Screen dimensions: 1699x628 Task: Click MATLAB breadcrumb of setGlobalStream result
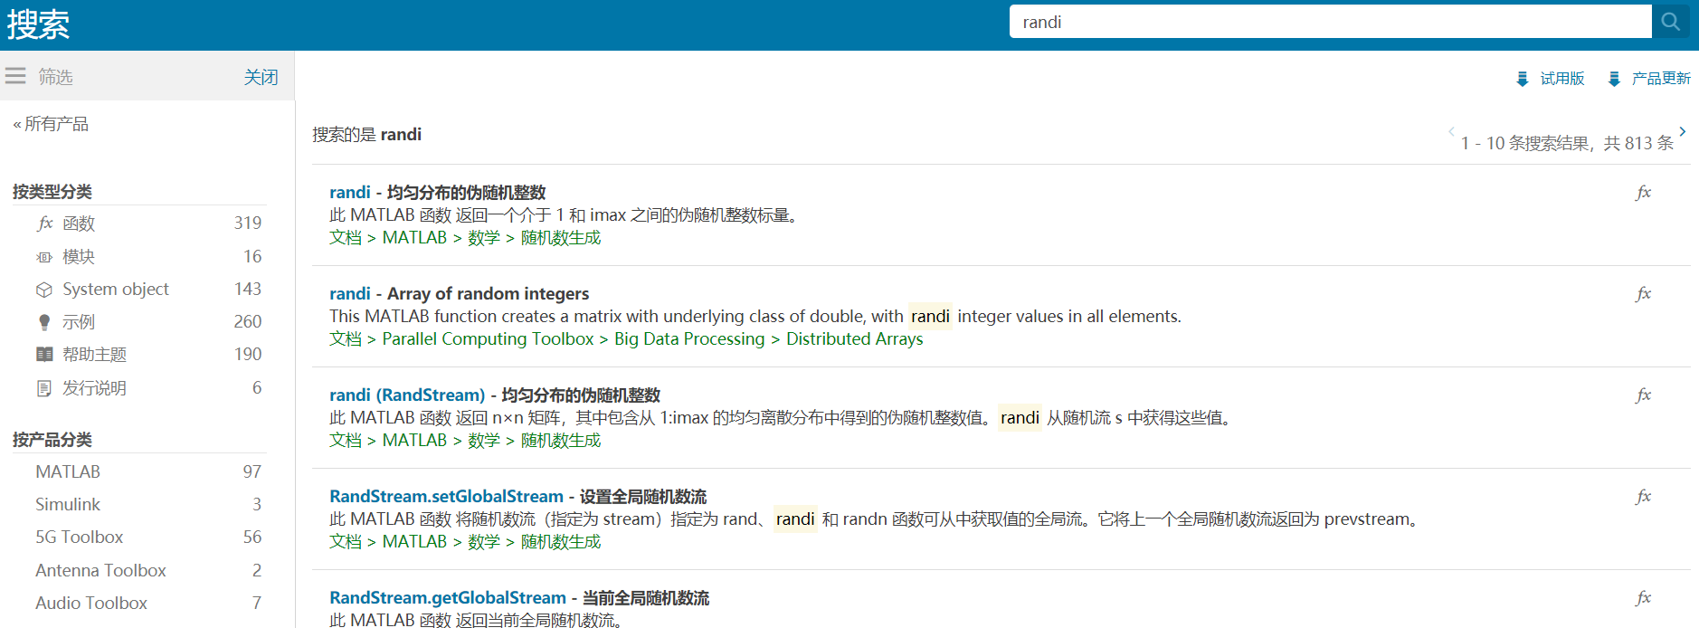414,541
